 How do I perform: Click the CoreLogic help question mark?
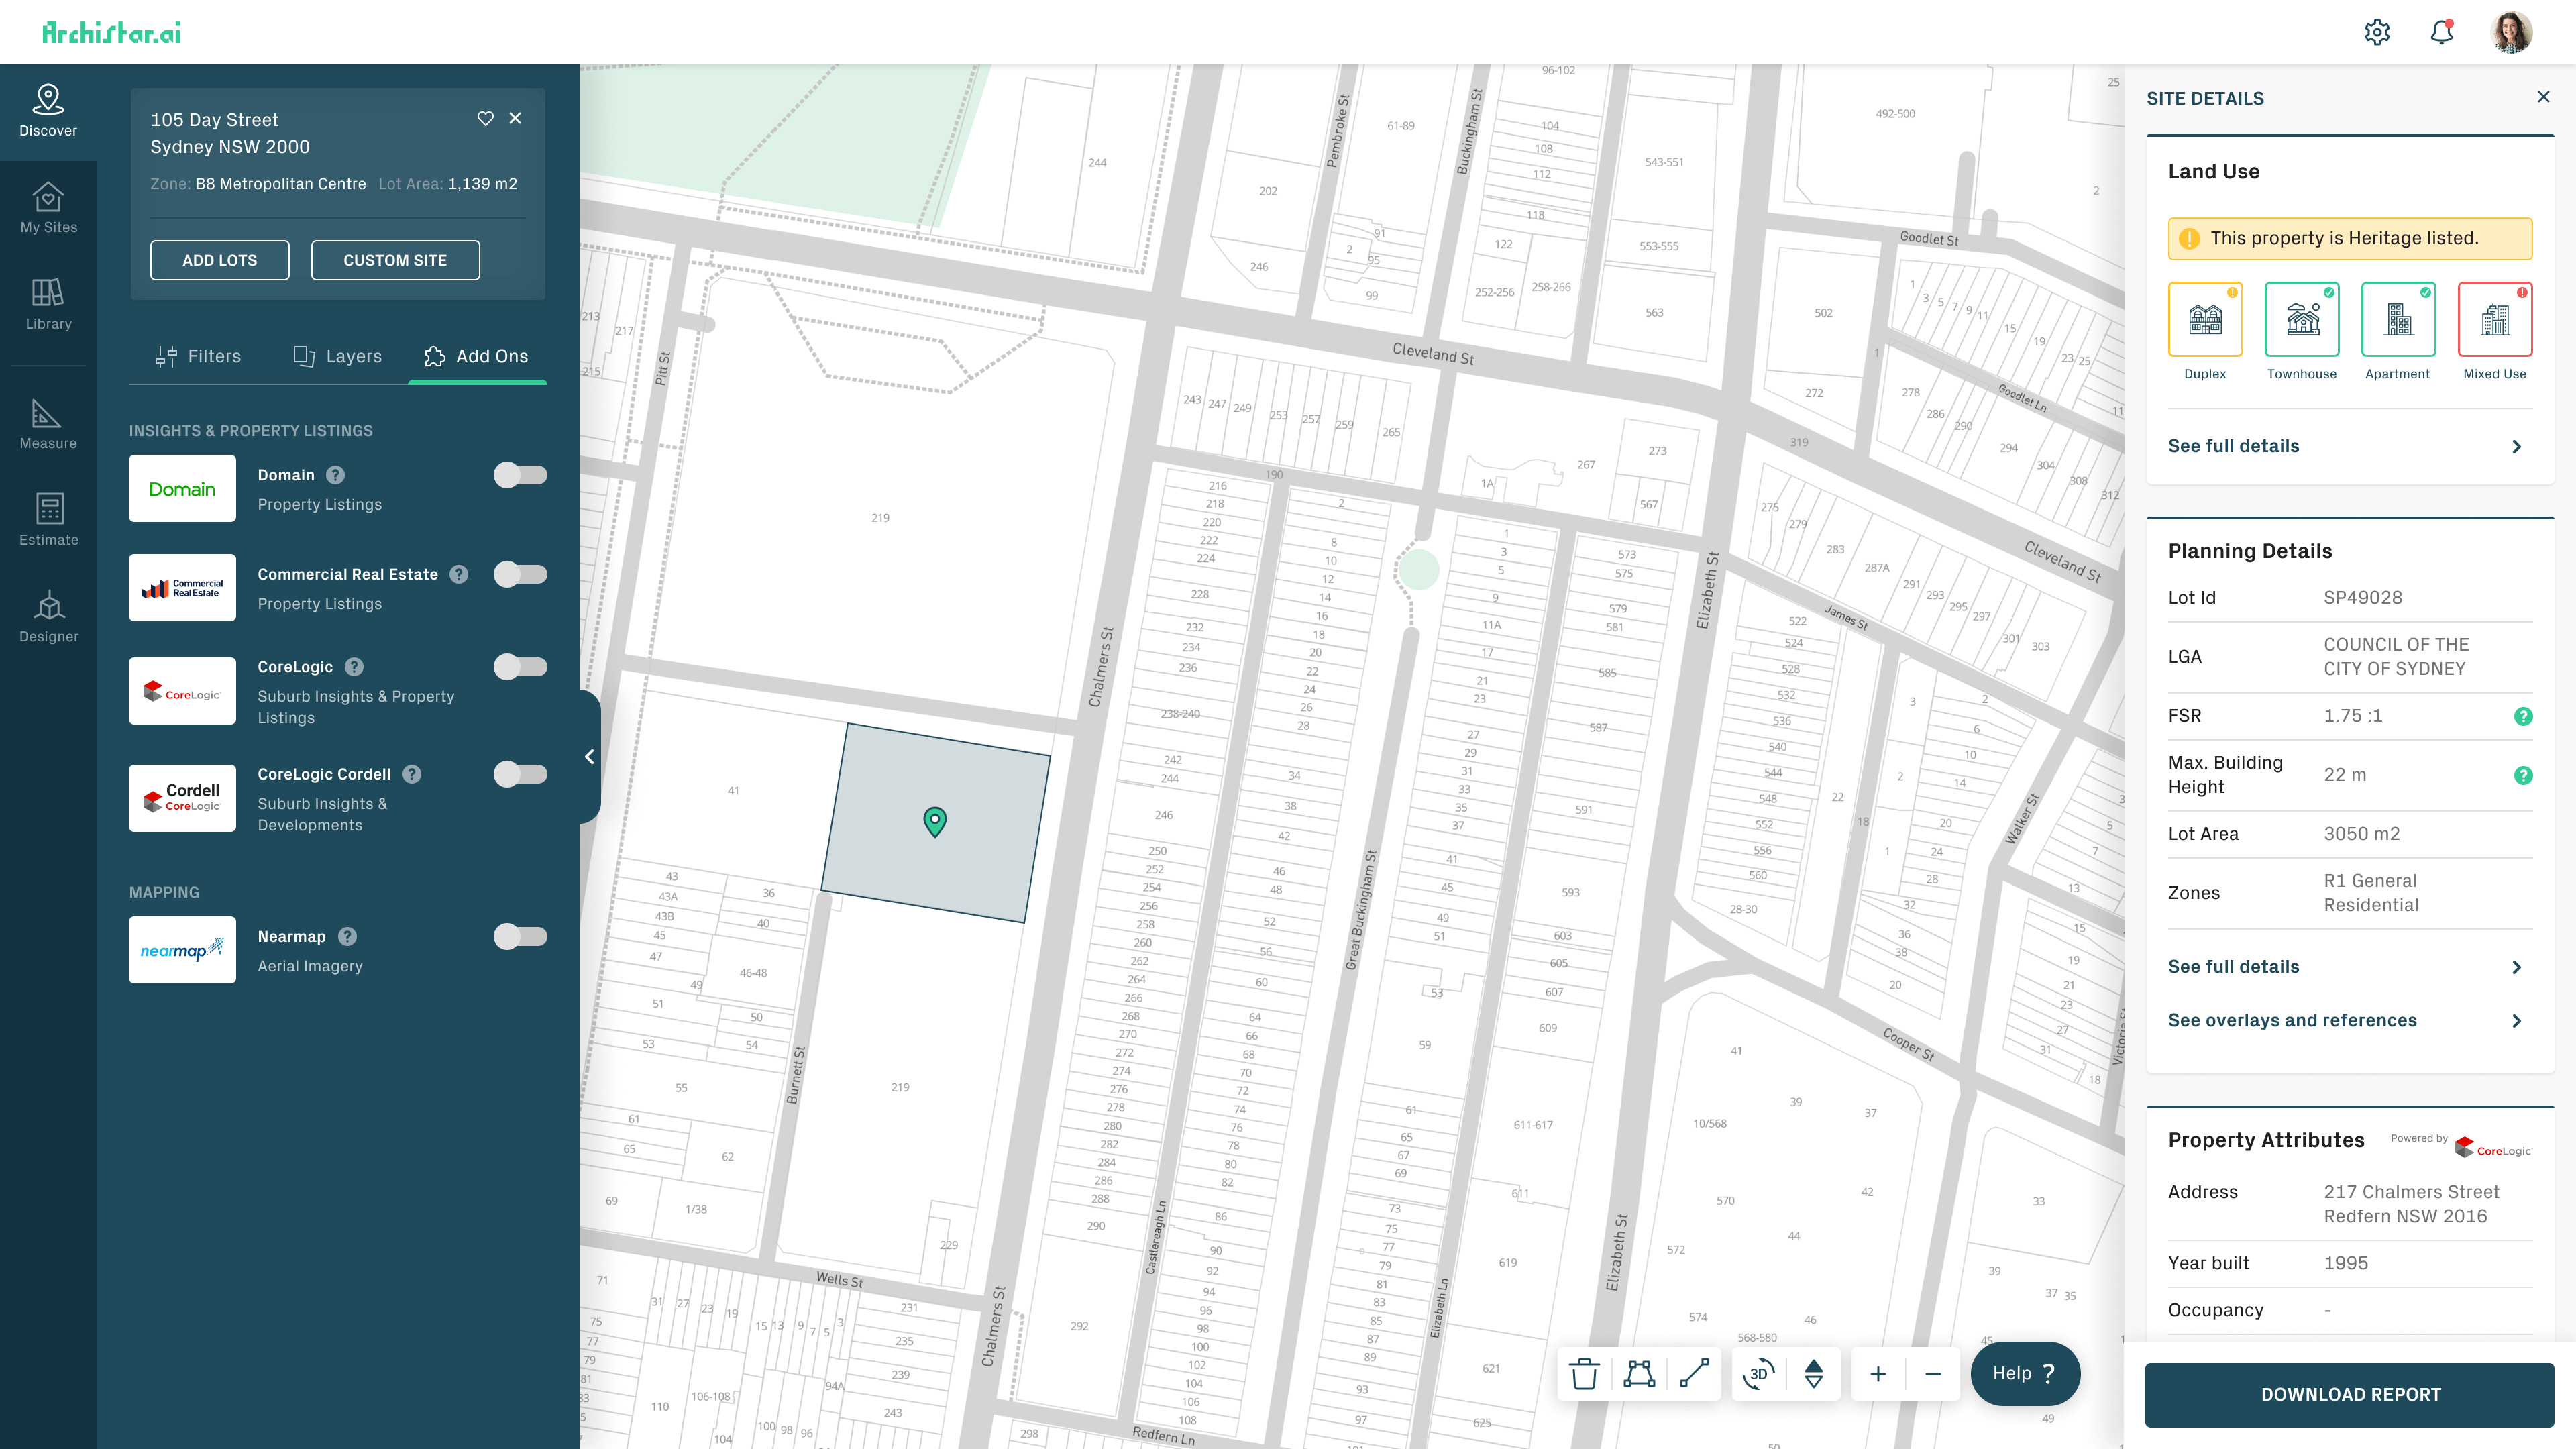pyautogui.click(x=354, y=667)
